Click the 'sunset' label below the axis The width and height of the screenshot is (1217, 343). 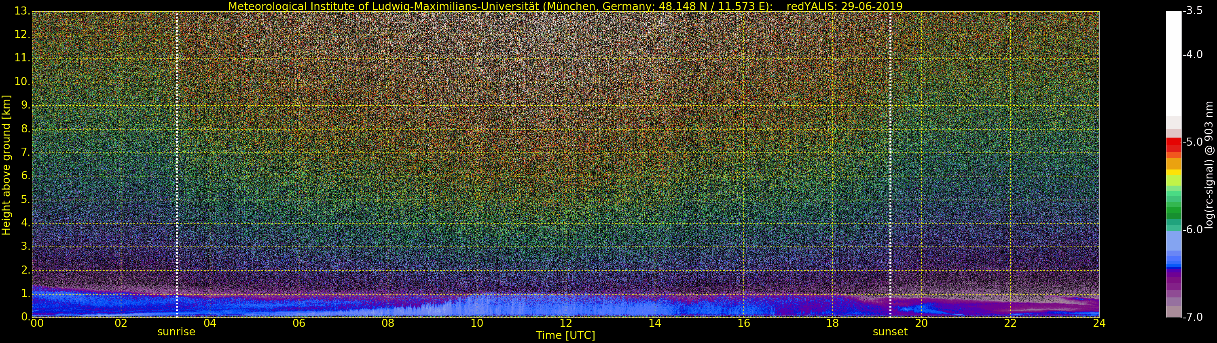[x=890, y=332]
